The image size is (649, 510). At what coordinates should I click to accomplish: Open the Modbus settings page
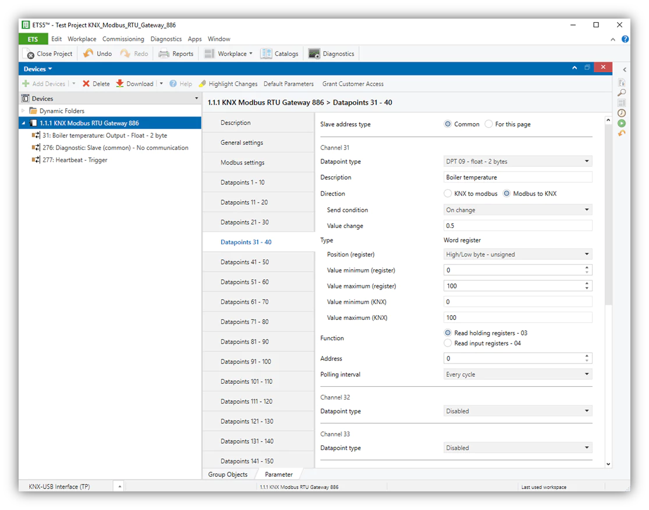click(258, 163)
